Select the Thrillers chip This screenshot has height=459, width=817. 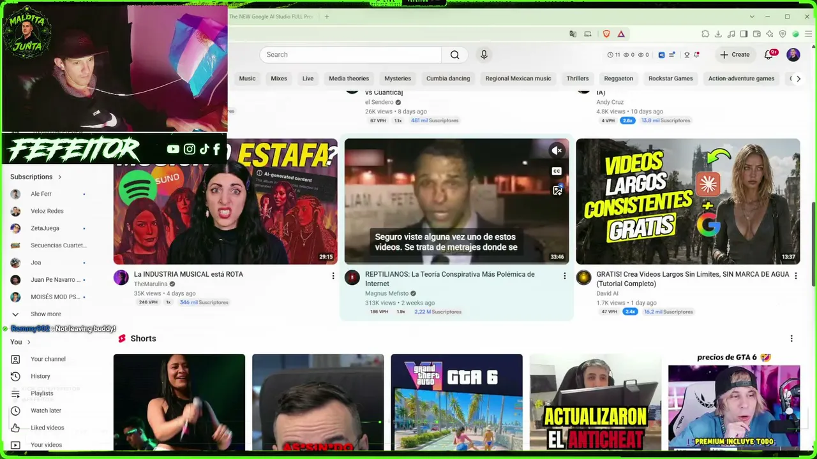coord(578,78)
